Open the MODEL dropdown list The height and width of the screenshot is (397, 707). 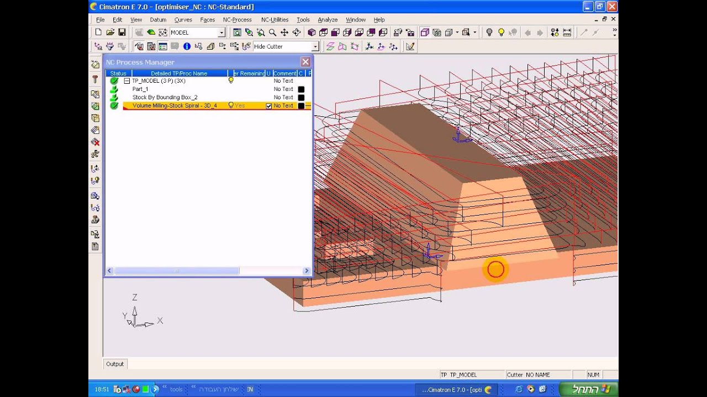[221, 33]
